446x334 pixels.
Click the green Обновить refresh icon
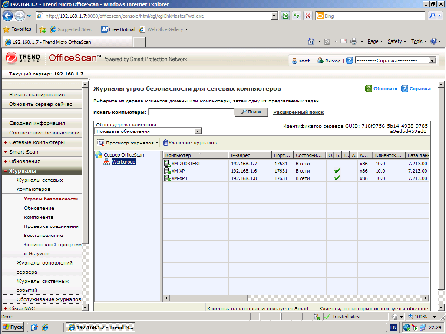point(369,88)
